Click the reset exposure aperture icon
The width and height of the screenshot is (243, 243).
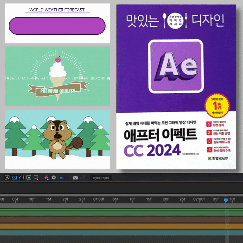pyautogui.click(x=53, y=178)
